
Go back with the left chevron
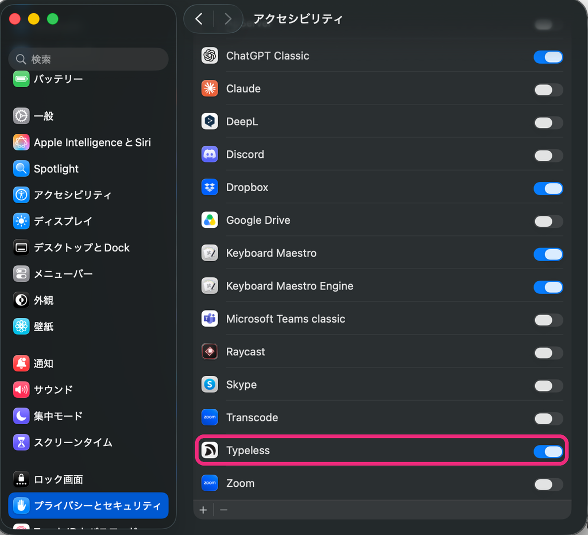point(199,19)
